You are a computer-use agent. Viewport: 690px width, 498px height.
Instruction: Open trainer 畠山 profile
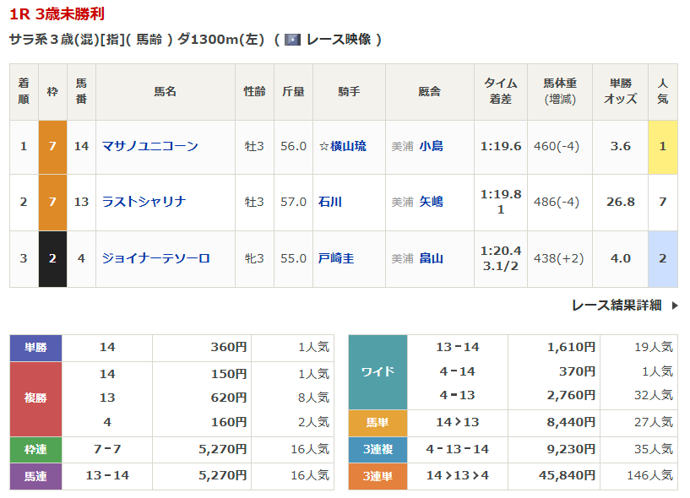[x=431, y=258]
